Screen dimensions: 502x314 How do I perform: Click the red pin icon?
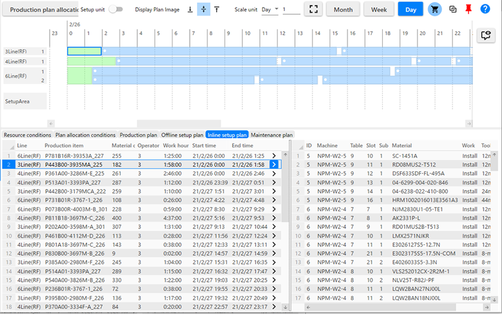click(x=468, y=9)
